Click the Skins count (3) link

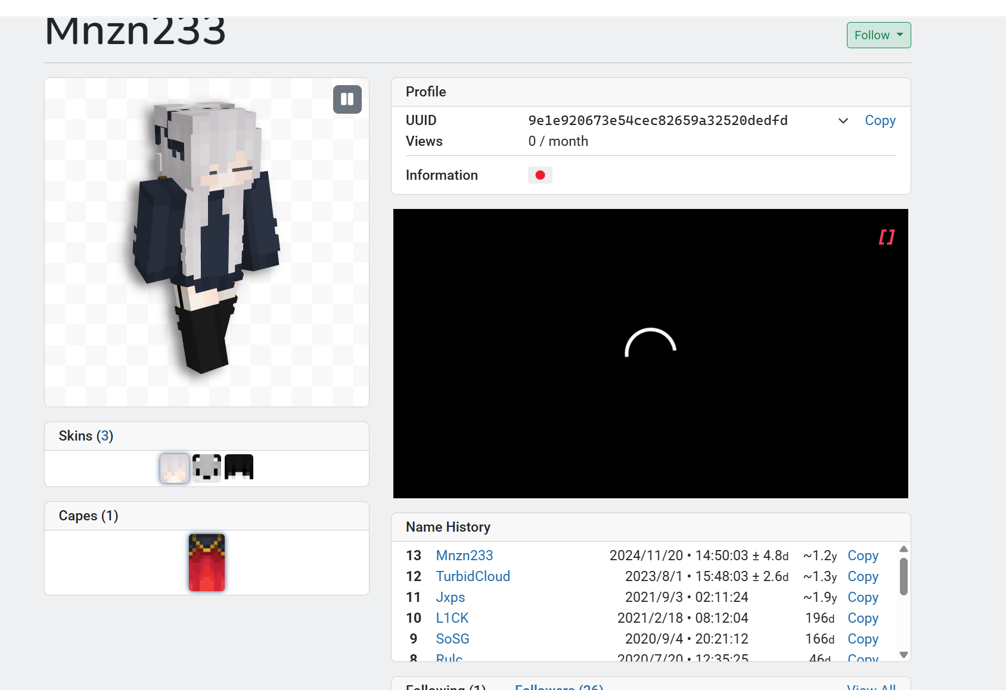tap(105, 436)
